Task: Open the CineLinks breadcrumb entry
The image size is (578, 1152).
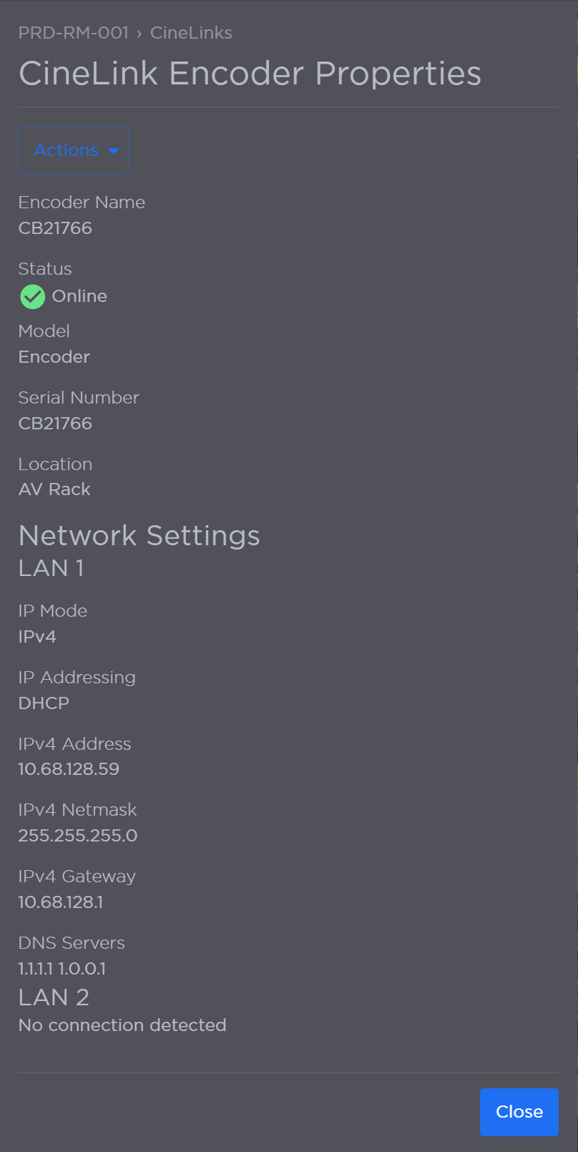Action: [190, 33]
